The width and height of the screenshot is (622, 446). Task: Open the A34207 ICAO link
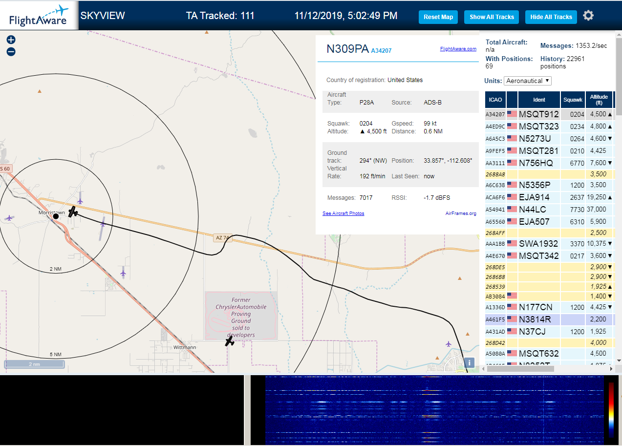tap(381, 50)
